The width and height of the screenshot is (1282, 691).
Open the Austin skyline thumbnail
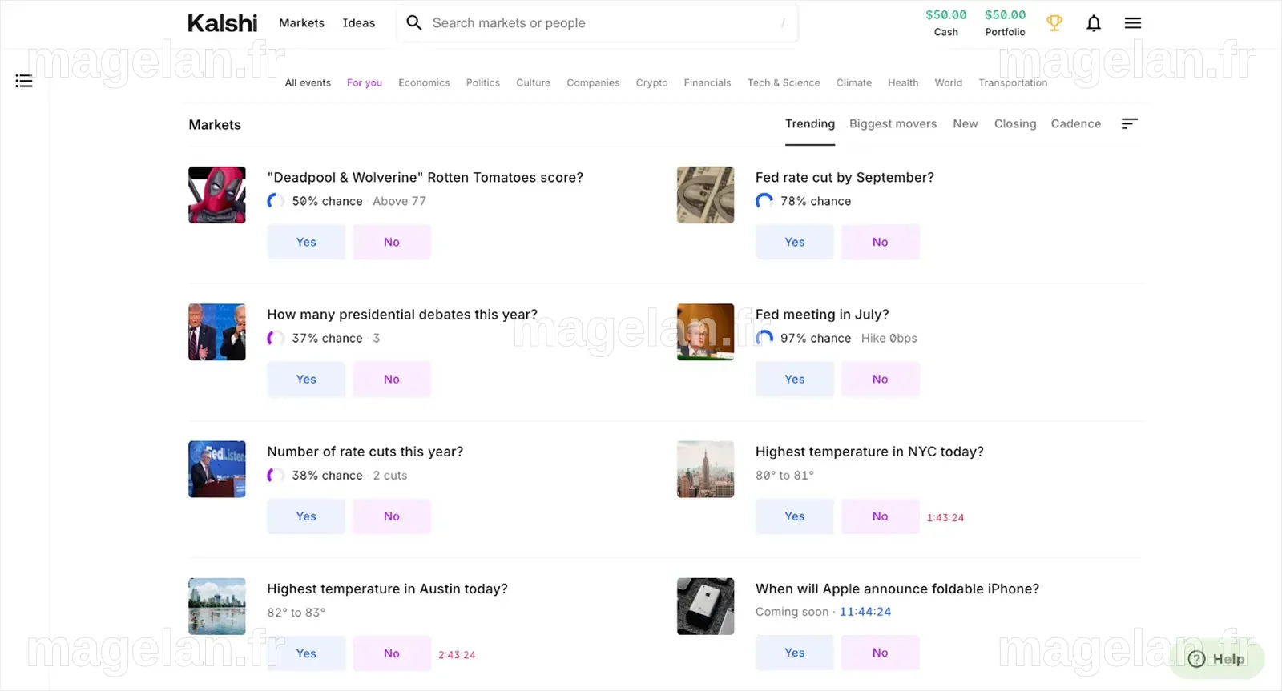[217, 606]
